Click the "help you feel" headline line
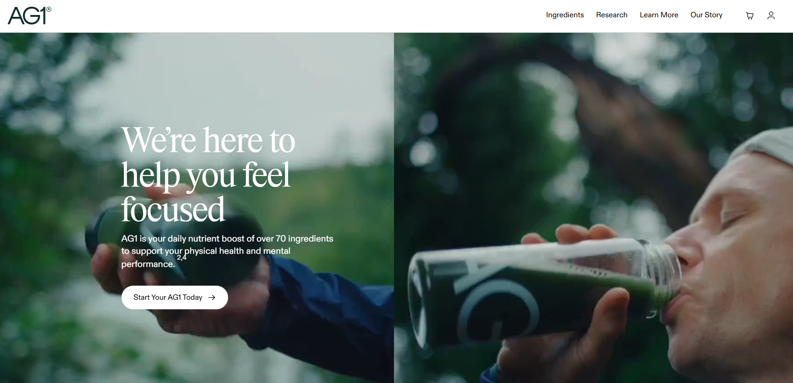The width and height of the screenshot is (793, 383). [x=206, y=176]
